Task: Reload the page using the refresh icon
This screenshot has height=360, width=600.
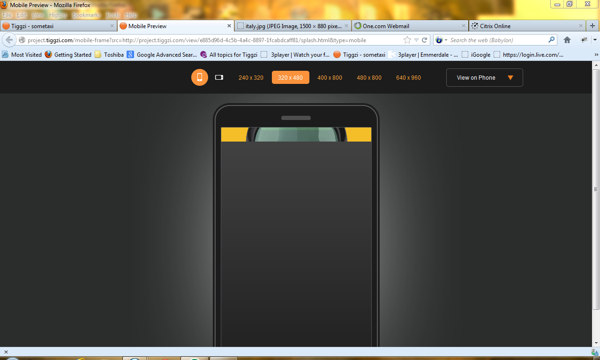Action: [425, 40]
